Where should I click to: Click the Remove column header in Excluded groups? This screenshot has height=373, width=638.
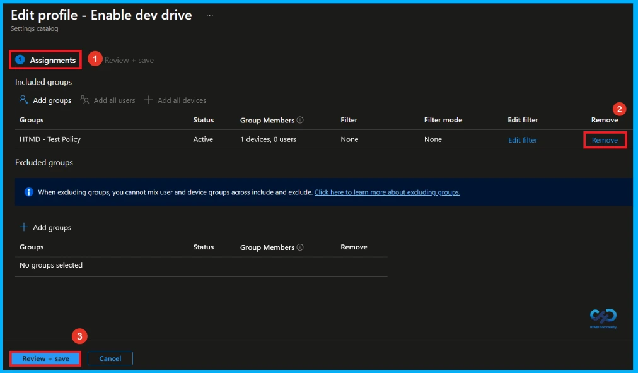(354, 247)
